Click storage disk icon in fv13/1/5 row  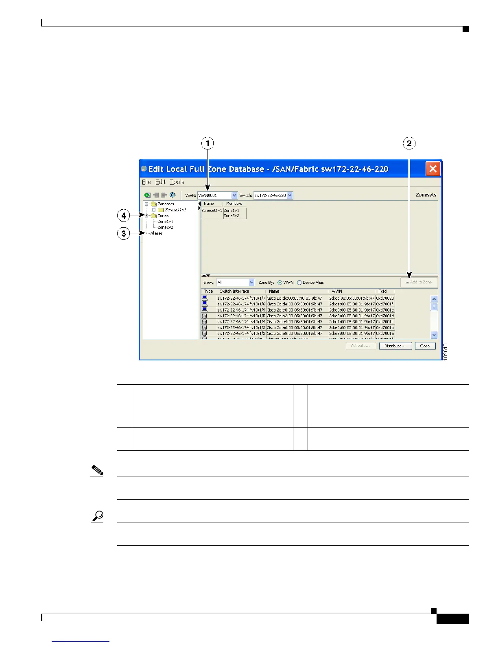(x=205, y=316)
